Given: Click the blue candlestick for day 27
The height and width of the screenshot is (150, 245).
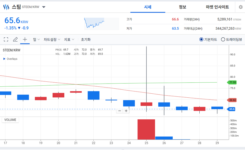Looking at the screenshot, I should pos(182,108).
